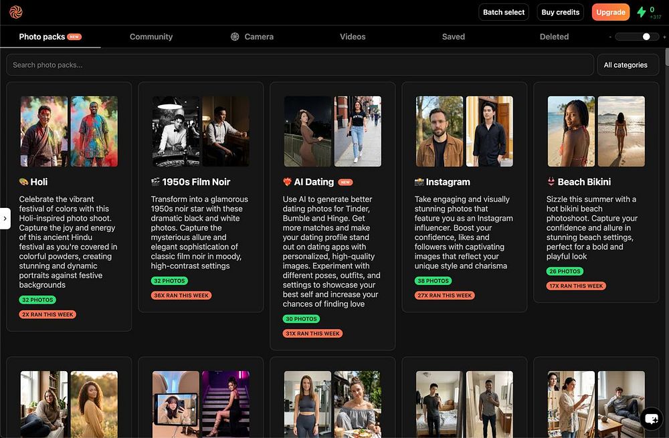Click the 31X RAN THIS WEEK badge
This screenshot has height=438, width=669.
[x=312, y=334]
